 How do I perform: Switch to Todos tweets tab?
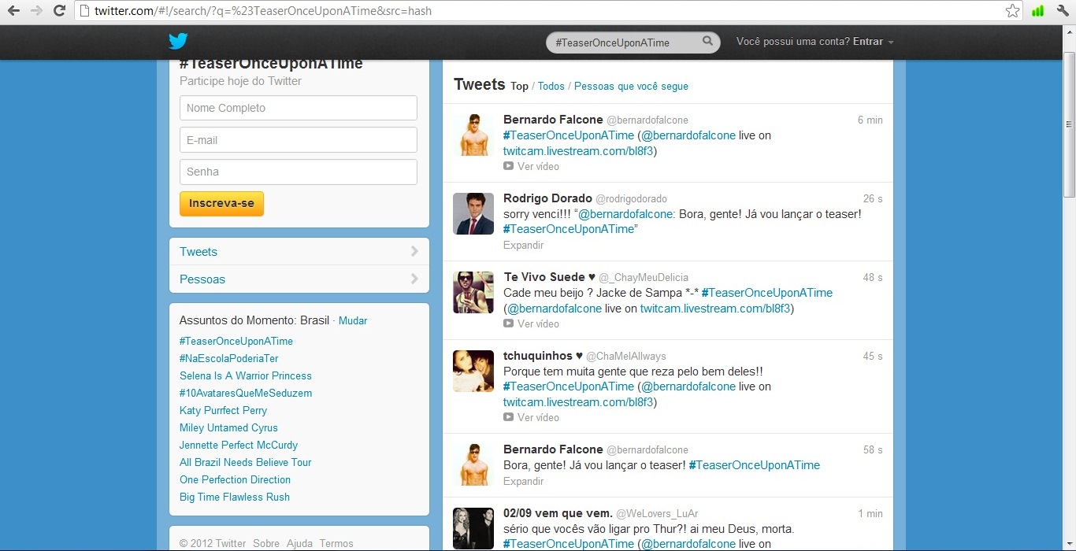pos(551,87)
